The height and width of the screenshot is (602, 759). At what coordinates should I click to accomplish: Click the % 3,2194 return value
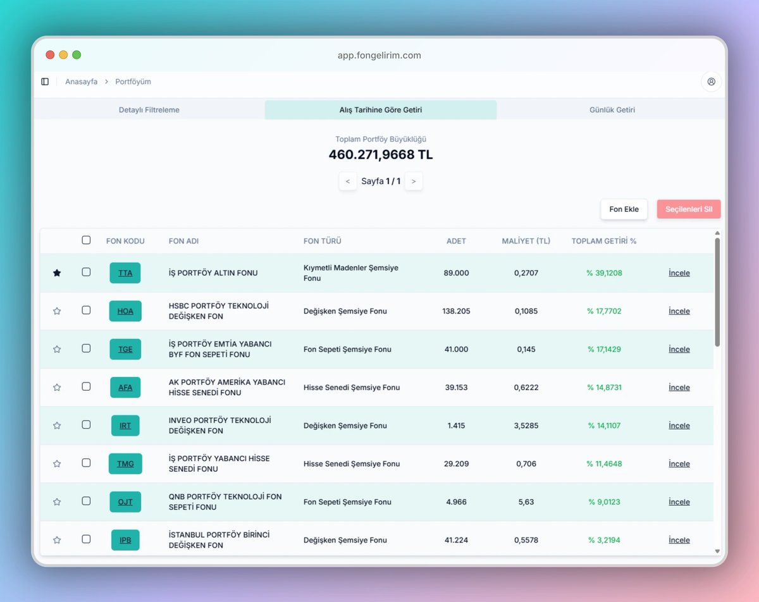click(x=604, y=540)
